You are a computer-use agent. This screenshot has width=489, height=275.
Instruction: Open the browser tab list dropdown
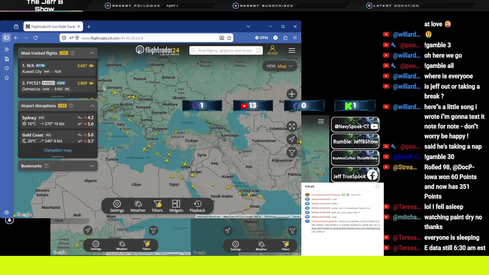tap(248, 27)
